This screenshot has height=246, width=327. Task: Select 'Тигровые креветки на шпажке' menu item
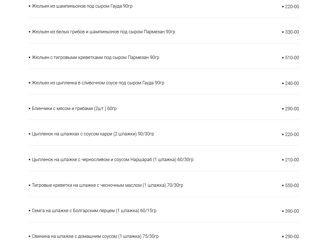pyautogui.click(x=107, y=185)
